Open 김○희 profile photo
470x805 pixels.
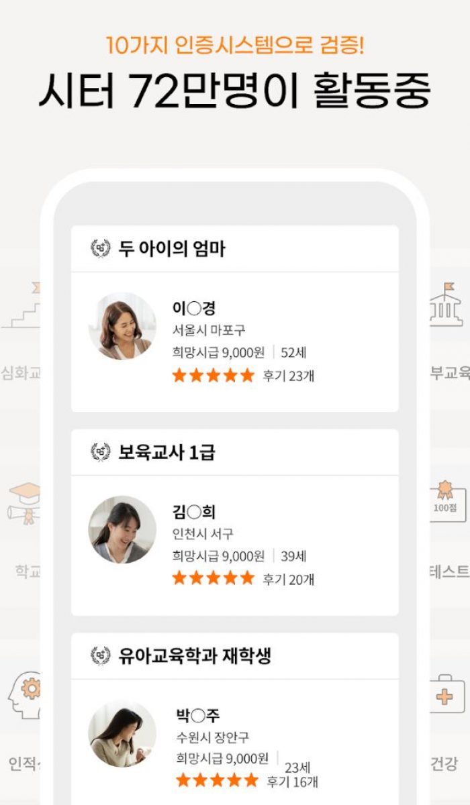(122, 529)
